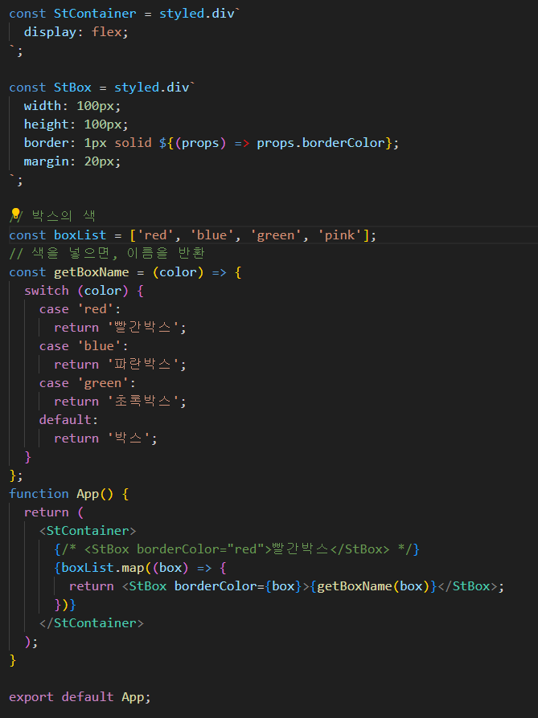Screen dimensions: 538x718
Task: Click 'borderColor={box}' prop in JSX
Action: [x=238, y=586]
